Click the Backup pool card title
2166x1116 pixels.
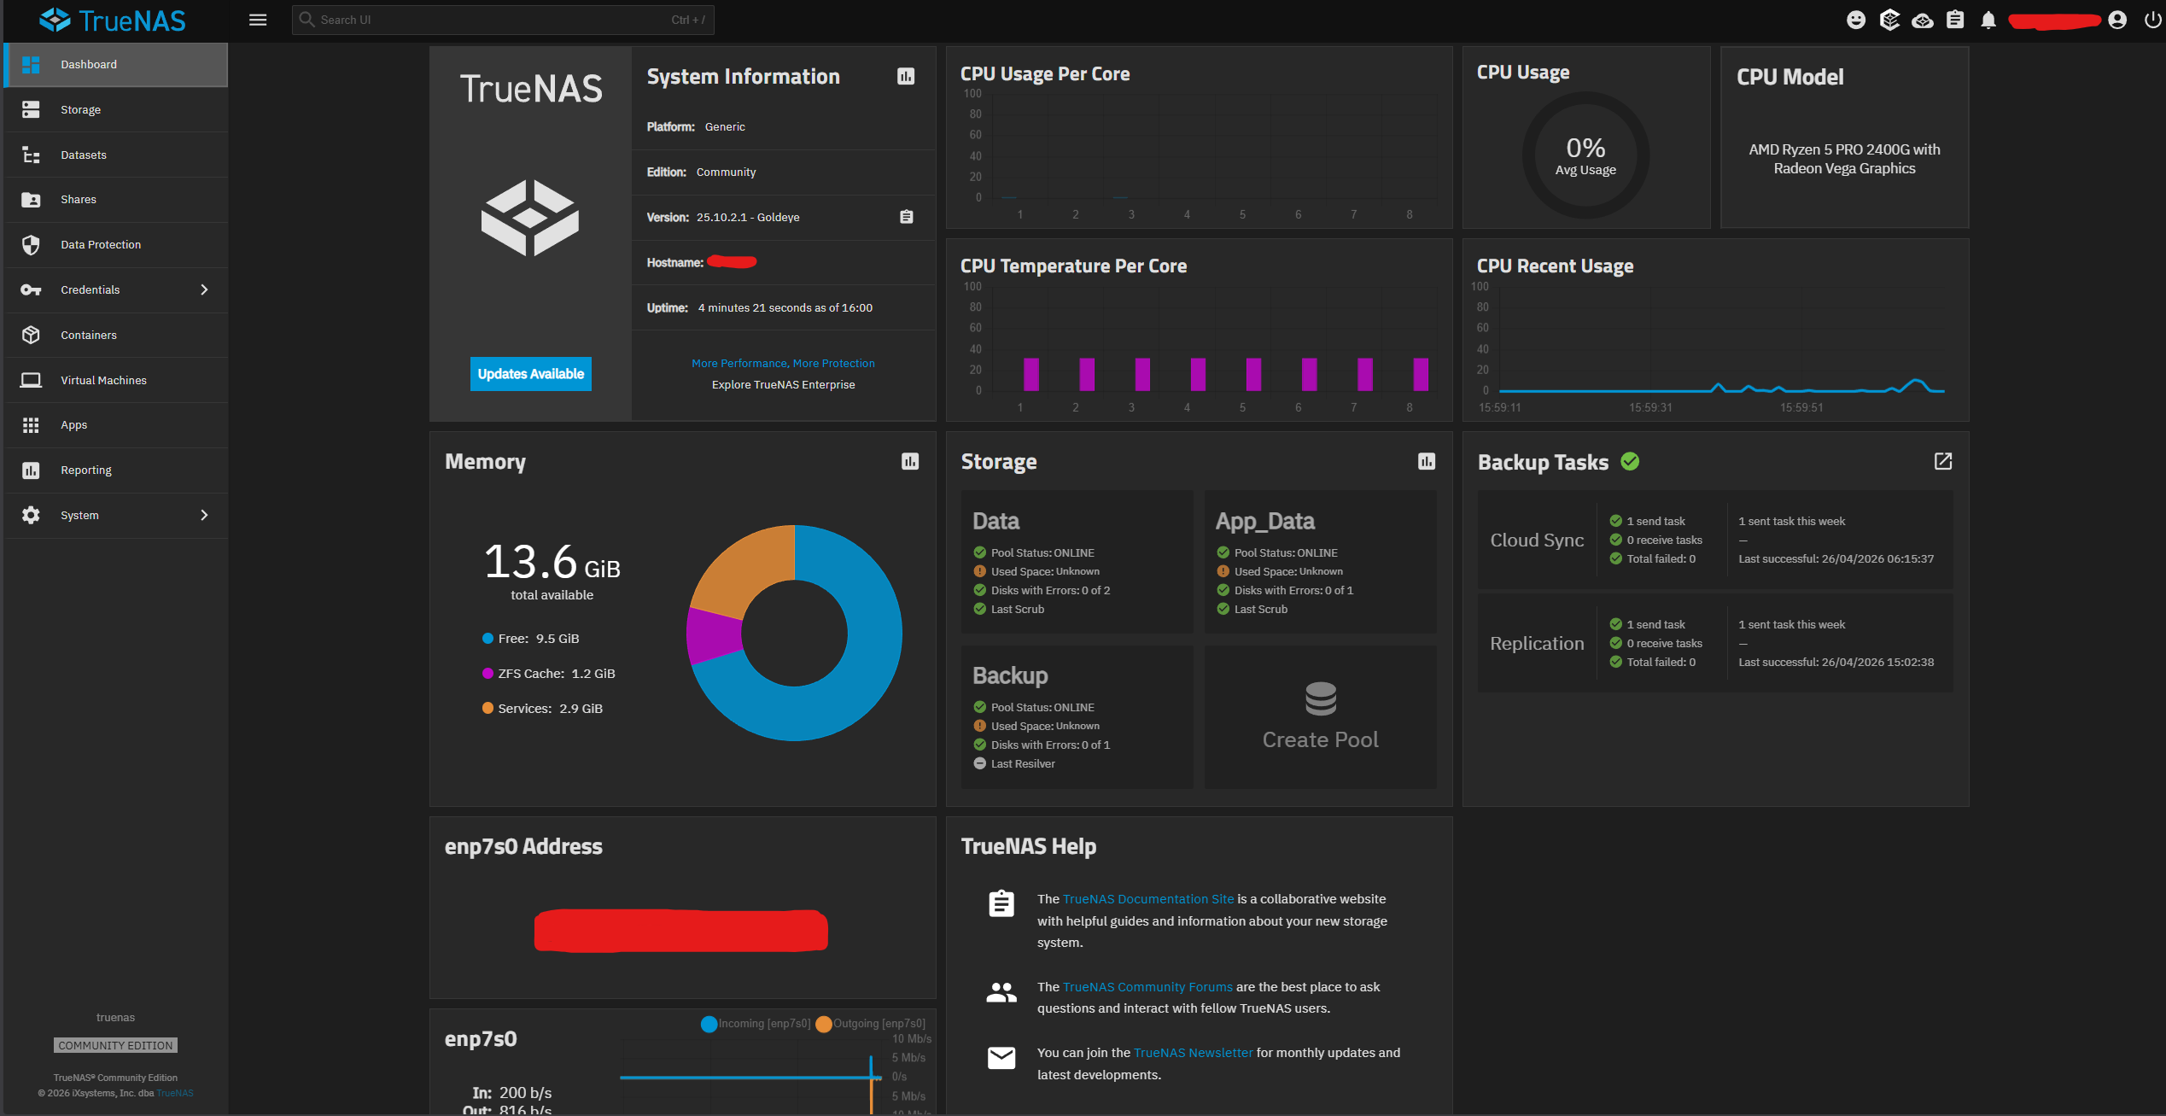pos(1010,675)
